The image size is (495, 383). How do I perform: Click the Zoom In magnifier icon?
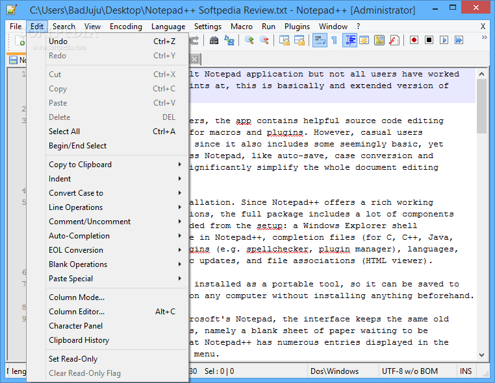coord(249,40)
